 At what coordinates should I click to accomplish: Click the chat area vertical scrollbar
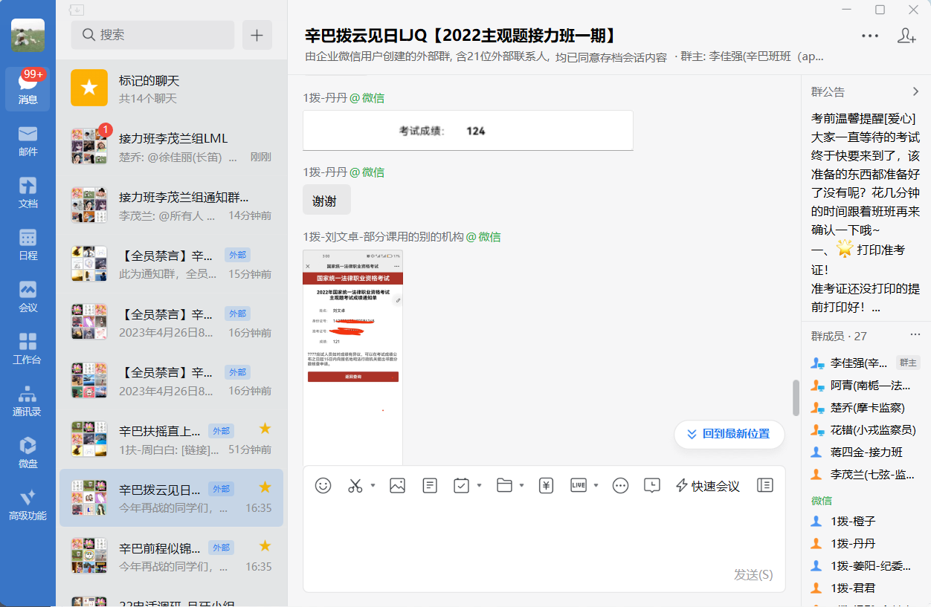point(796,397)
